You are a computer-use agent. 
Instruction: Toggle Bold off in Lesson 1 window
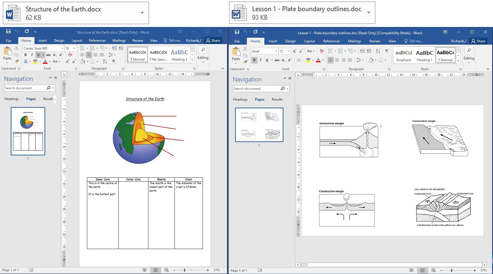[x=254, y=60]
